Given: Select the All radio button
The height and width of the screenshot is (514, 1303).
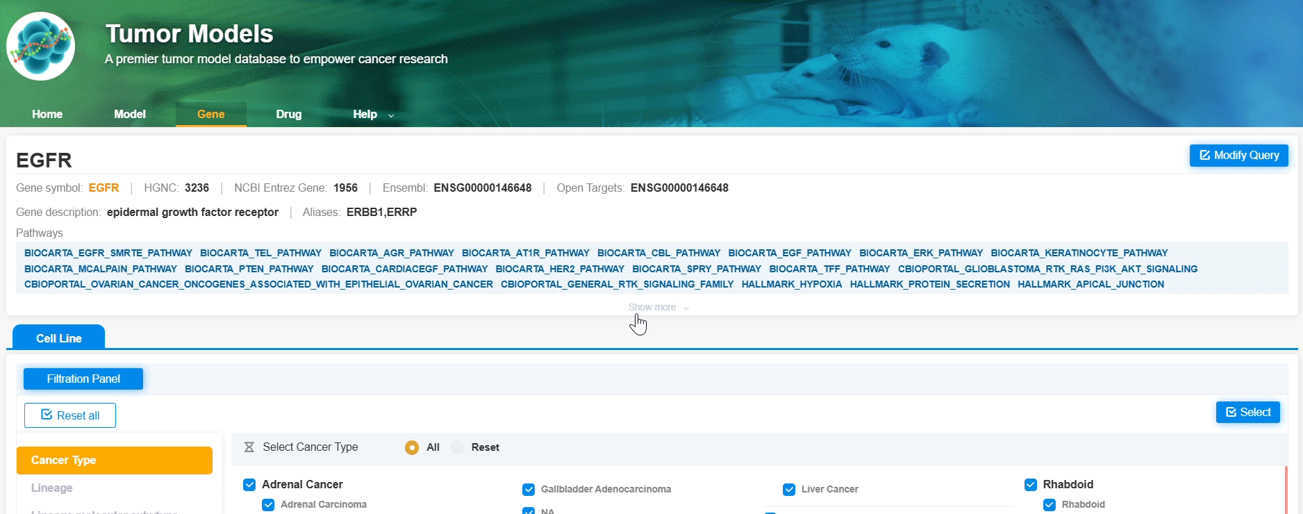Looking at the screenshot, I should [412, 447].
